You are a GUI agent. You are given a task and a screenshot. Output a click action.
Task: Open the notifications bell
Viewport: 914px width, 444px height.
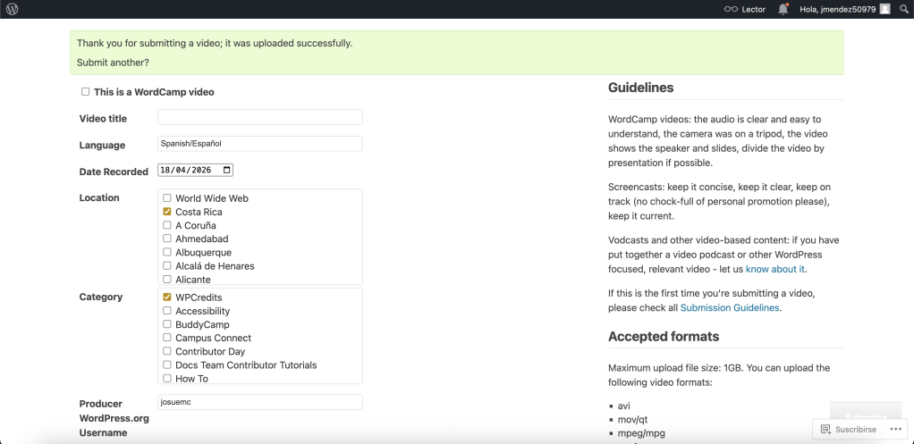click(783, 9)
